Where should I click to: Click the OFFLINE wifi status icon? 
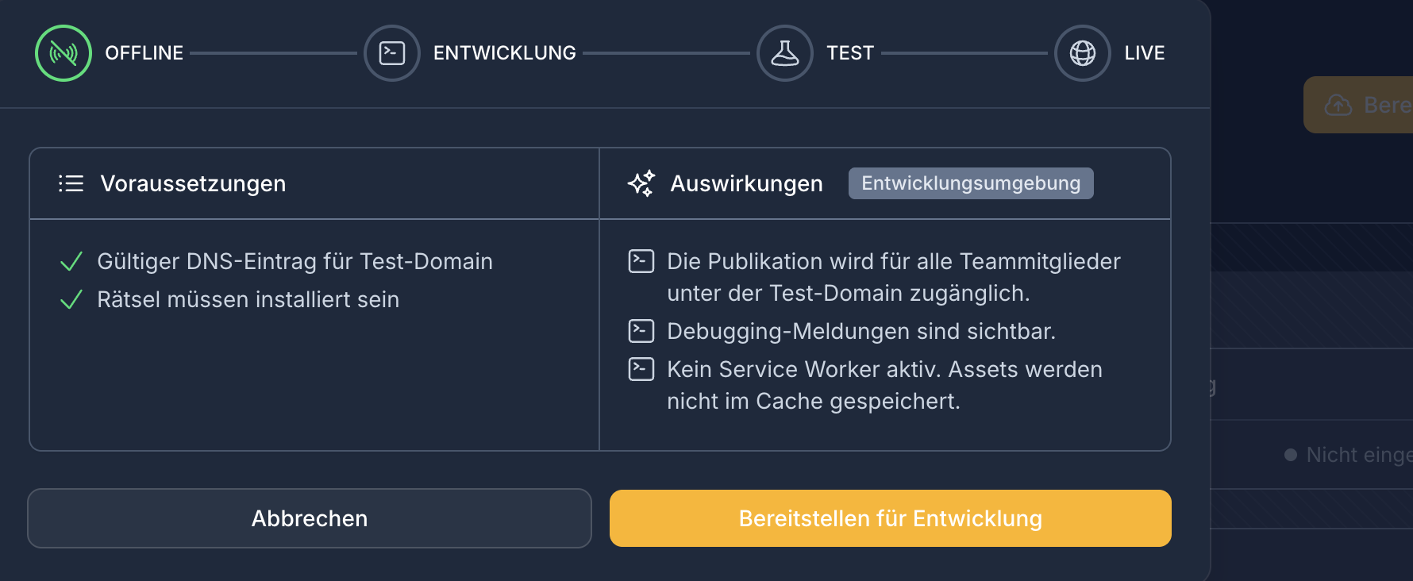[x=63, y=53]
